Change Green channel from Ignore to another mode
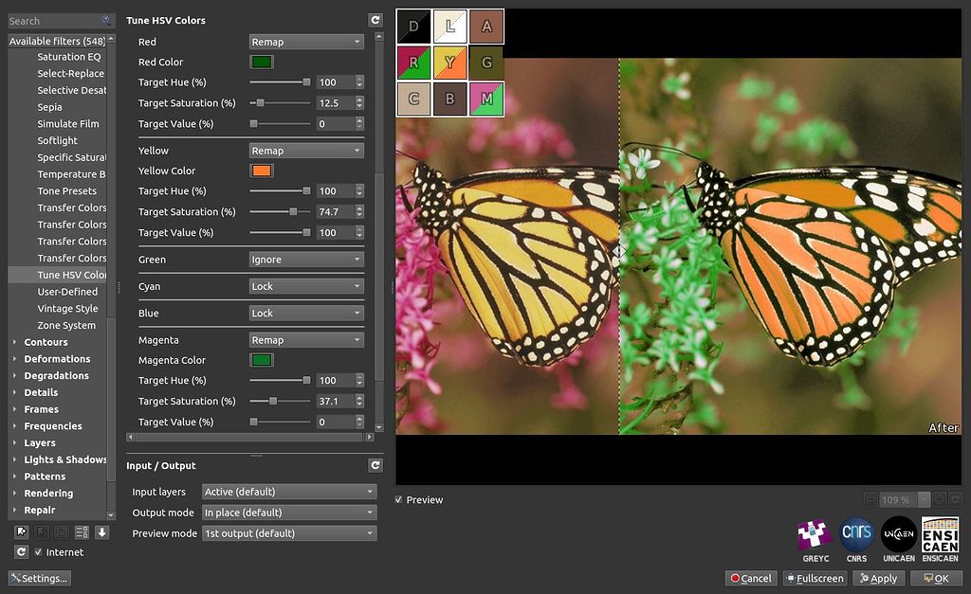 coord(305,259)
